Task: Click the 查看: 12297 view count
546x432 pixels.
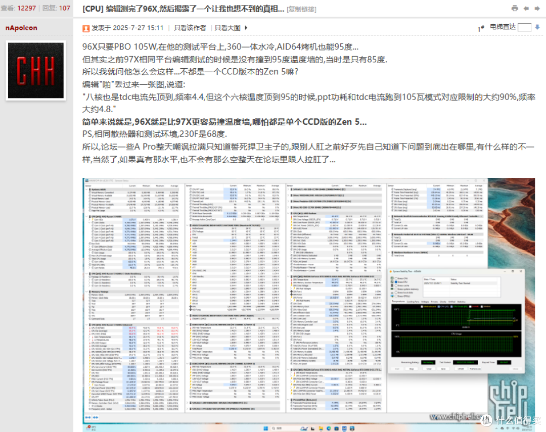Action: tap(18, 8)
